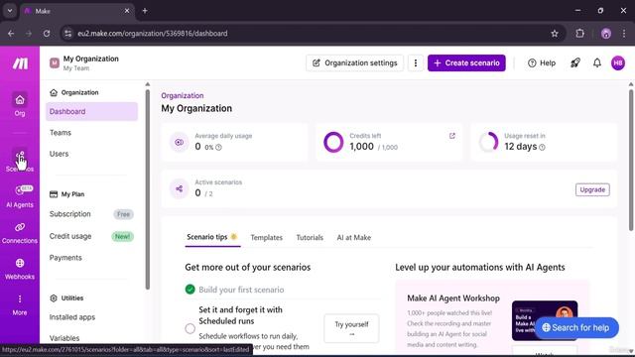Click the Free badge beside Subscription

click(x=123, y=214)
